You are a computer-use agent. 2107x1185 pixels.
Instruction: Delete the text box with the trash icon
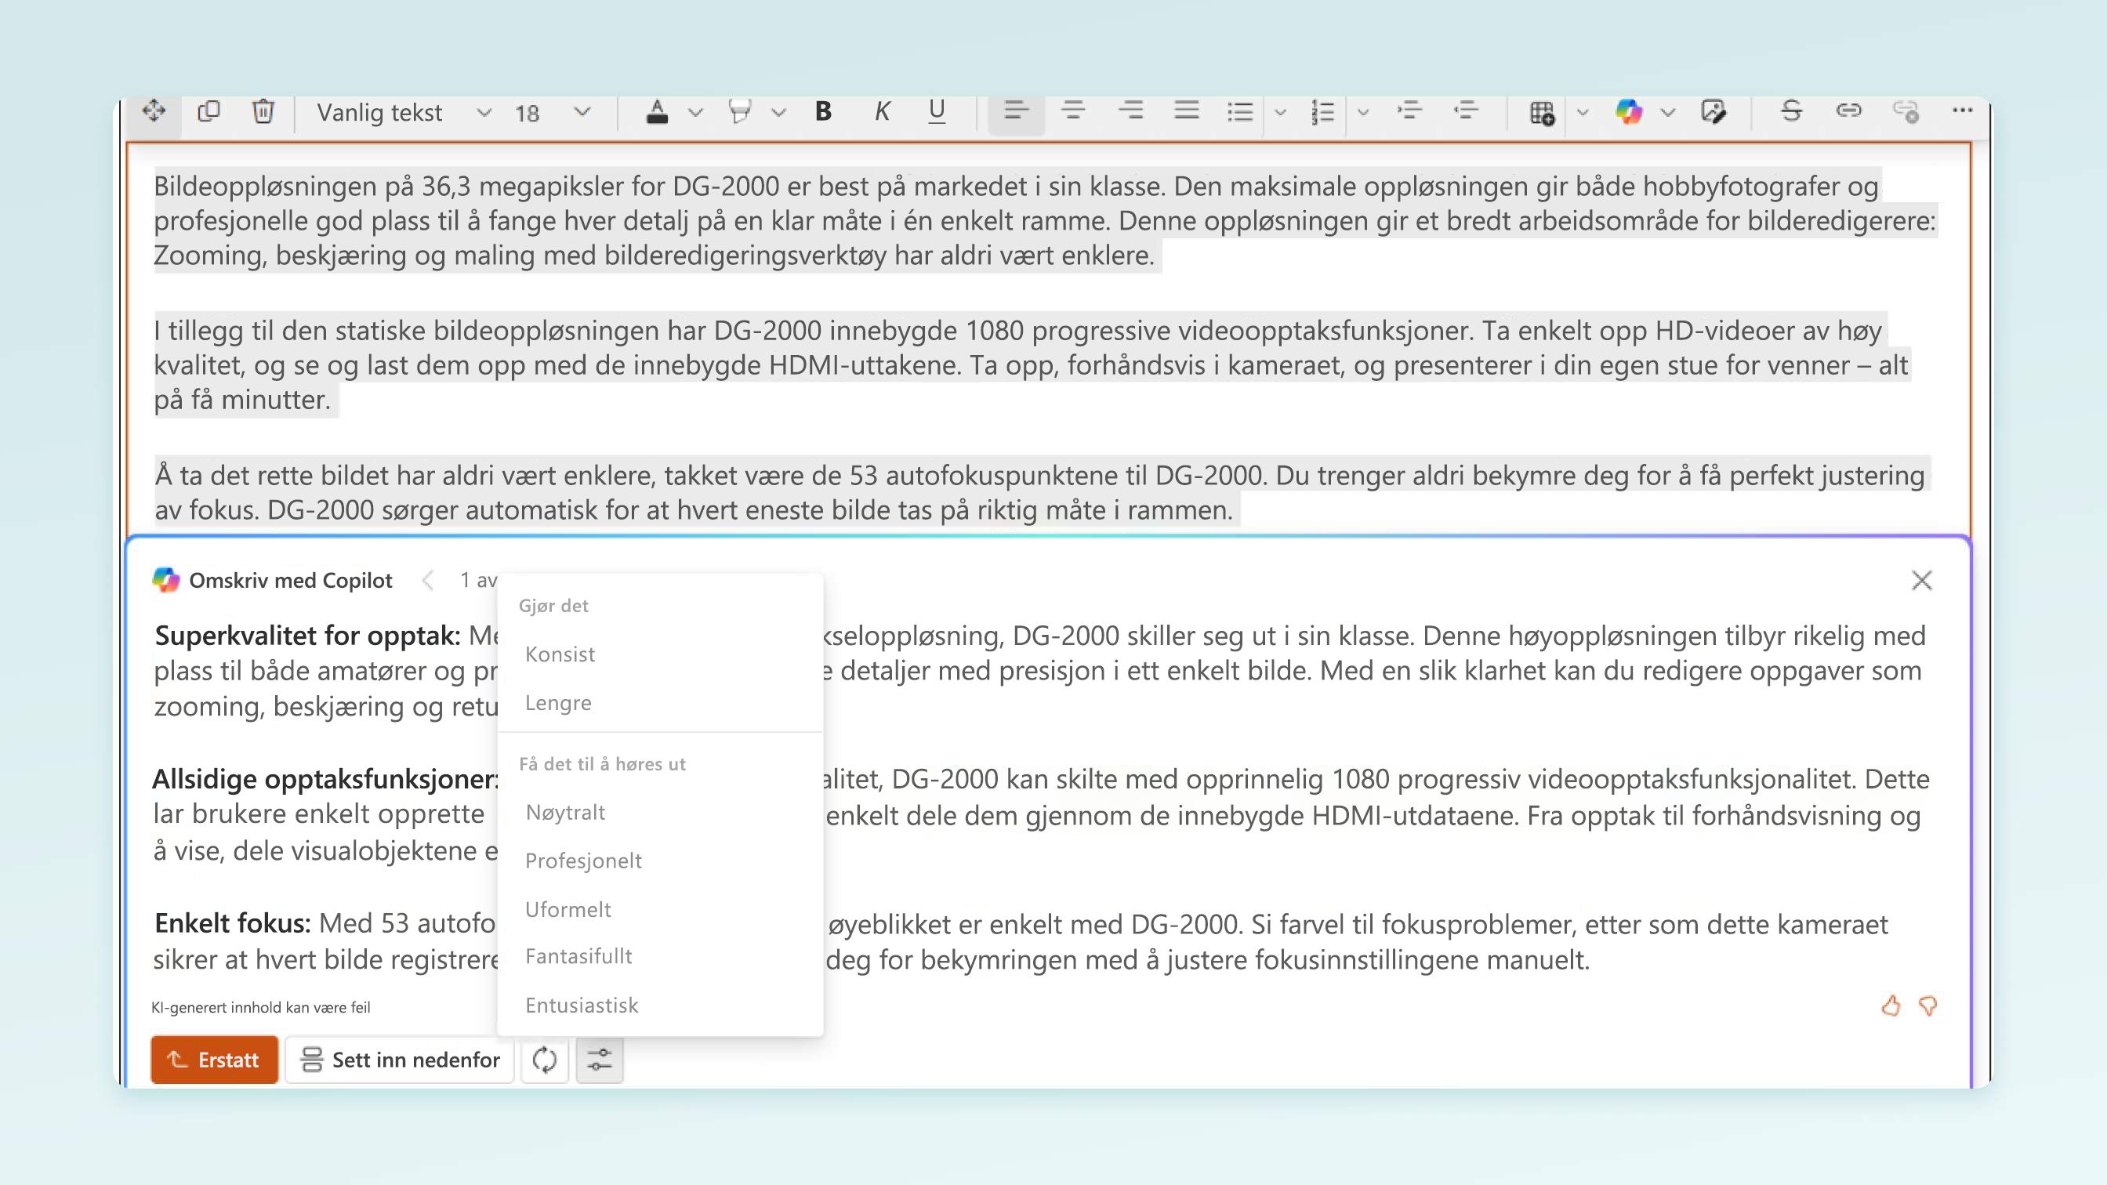coord(263,111)
